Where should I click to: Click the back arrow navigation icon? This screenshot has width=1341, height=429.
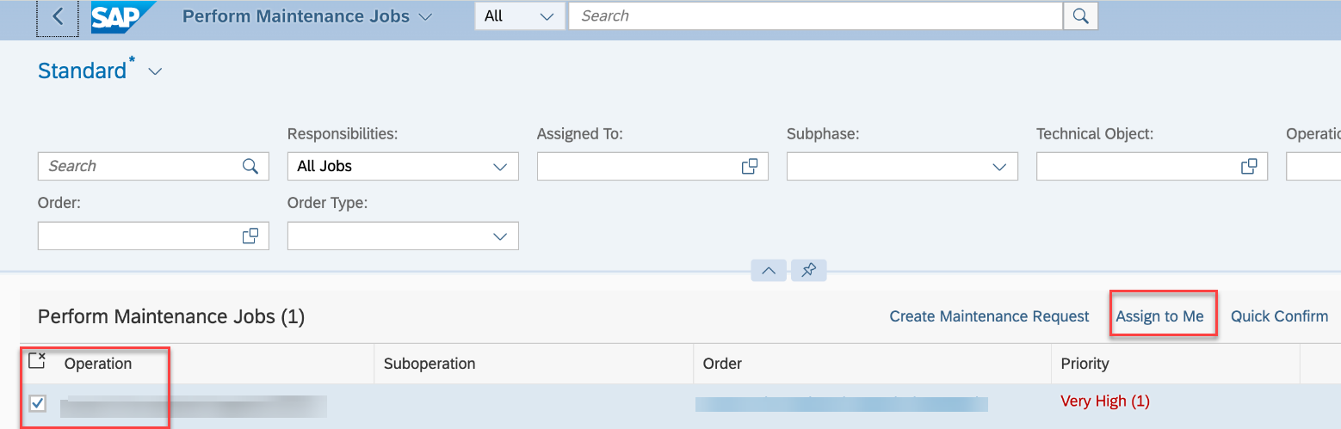58,16
